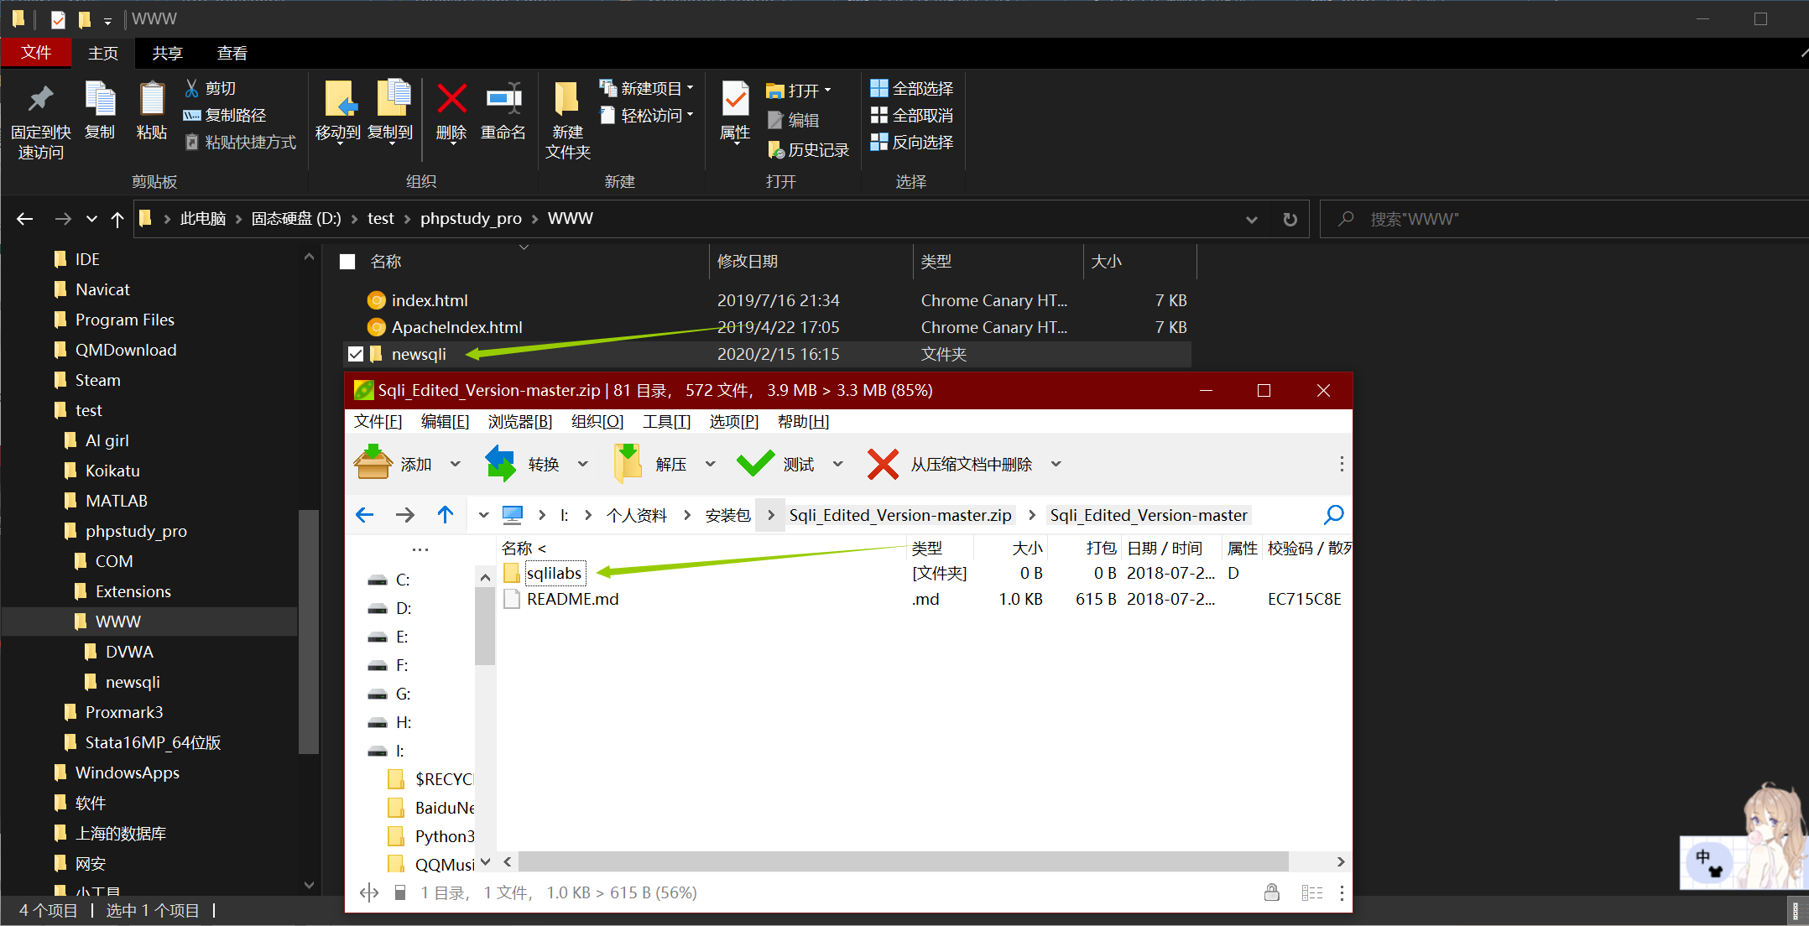Toggle the select-all checkbox beside Name header
This screenshot has width=1809, height=926.
pos(347,262)
